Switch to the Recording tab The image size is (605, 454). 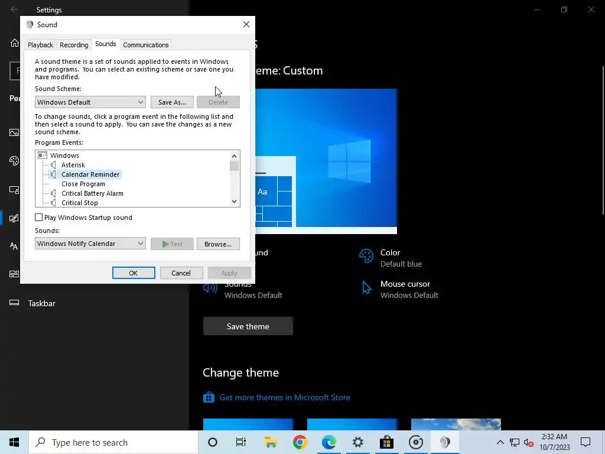(x=74, y=45)
